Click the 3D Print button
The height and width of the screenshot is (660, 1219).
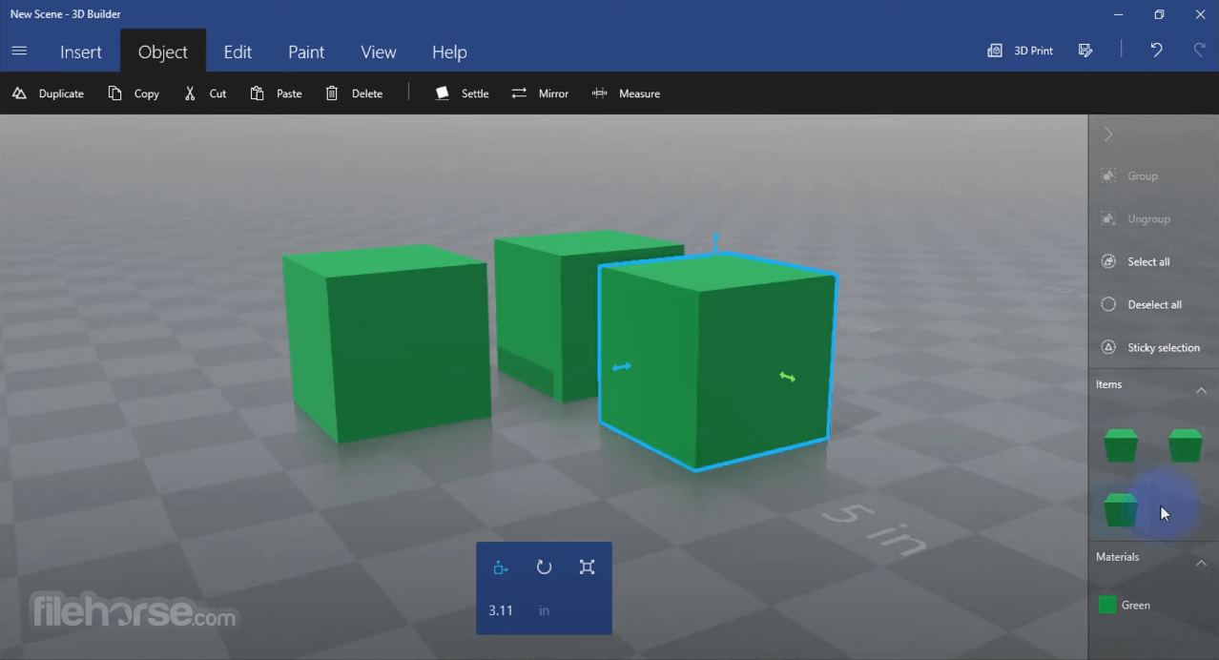pos(1021,51)
